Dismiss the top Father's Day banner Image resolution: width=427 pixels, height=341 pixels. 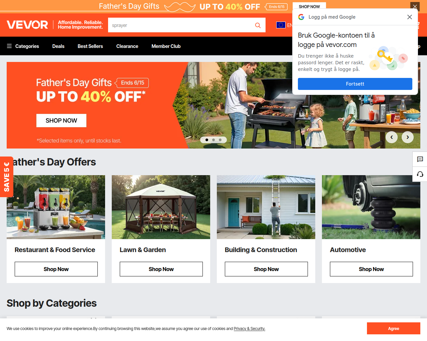click(x=415, y=6)
